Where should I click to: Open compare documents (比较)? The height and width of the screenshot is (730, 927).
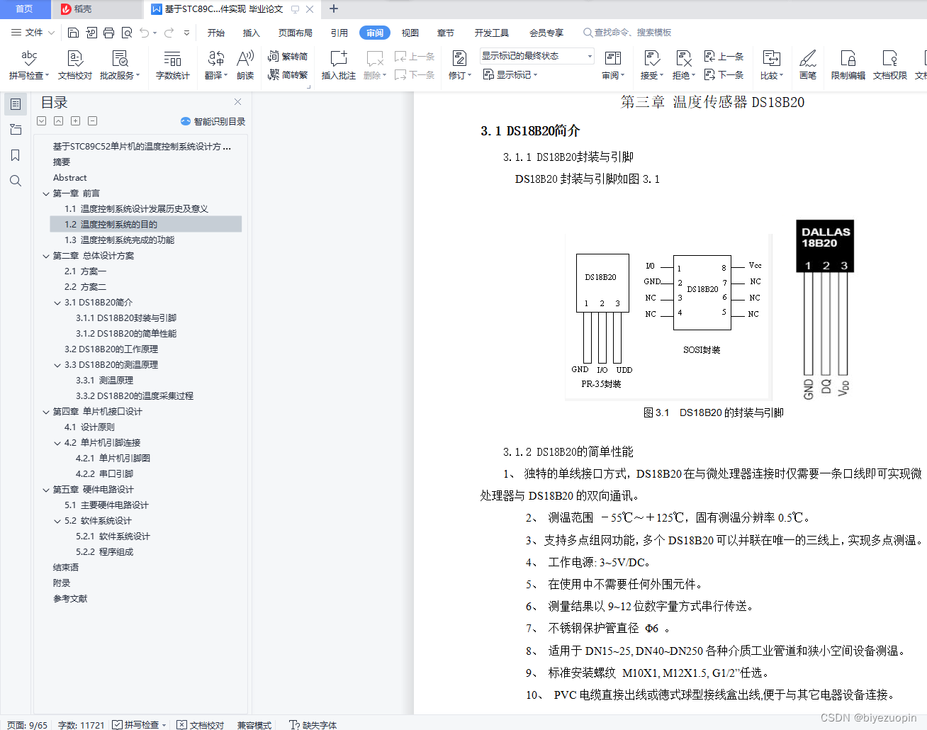[772, 64]
